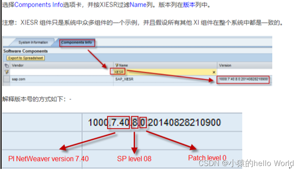The image size is (300, 171).
Task: Click the empty Vendor filter field
Action: (62, 72)
